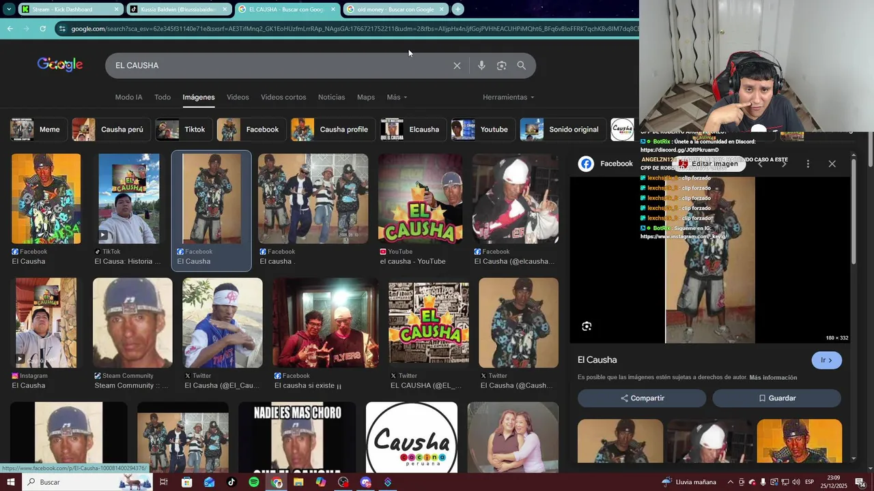Expand the Más dropdown in search tabs

pos(397,97)
